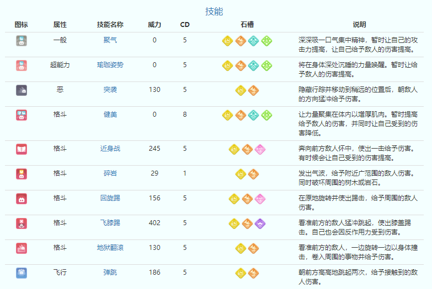The height and width of the screenshot is (289, 432).
Task: Click the teal stone slot in 聚气 row
Action: pos(253,40)
